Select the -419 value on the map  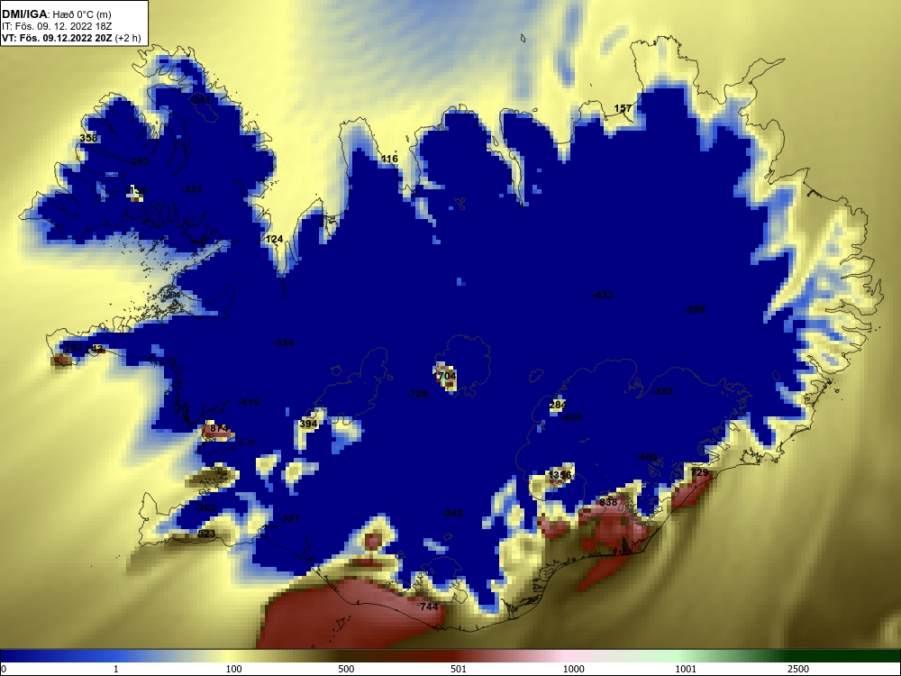249,402
